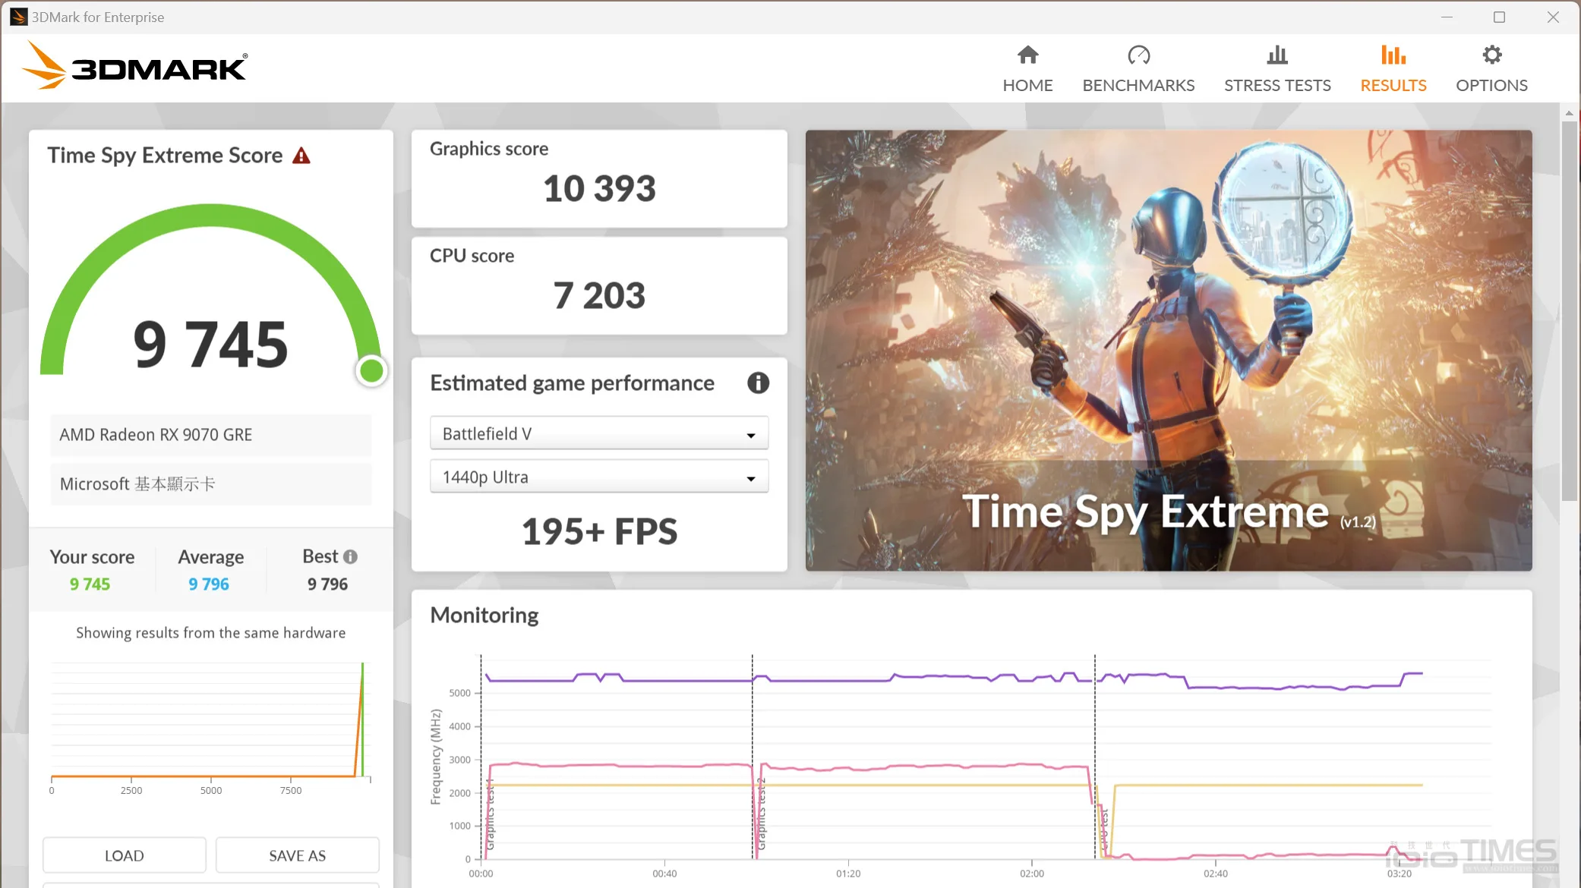Viewport: 1581px width, 888px height.
Task: Click the green gauge end indicator dot
Action: pyautogui.click(x=371, y=370)
